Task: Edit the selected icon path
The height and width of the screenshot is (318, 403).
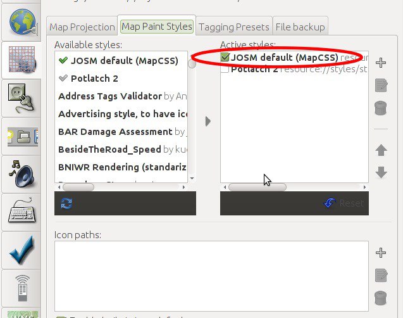Action: tap(381, 275)
